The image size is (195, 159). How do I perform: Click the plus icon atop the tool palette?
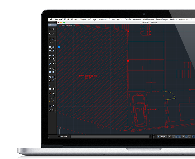(x=50, y=29)
